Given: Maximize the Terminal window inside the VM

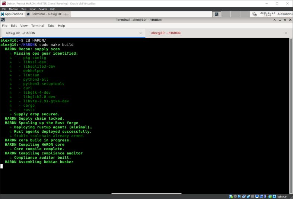Looking at the screenshot, I should [285, 20].
